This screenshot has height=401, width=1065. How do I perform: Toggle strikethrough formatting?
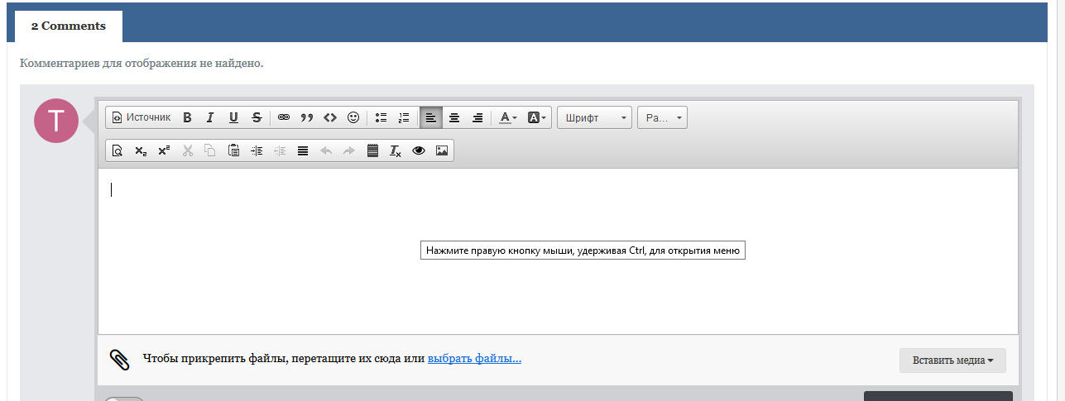pyautogui.click(x=257, y=117)
